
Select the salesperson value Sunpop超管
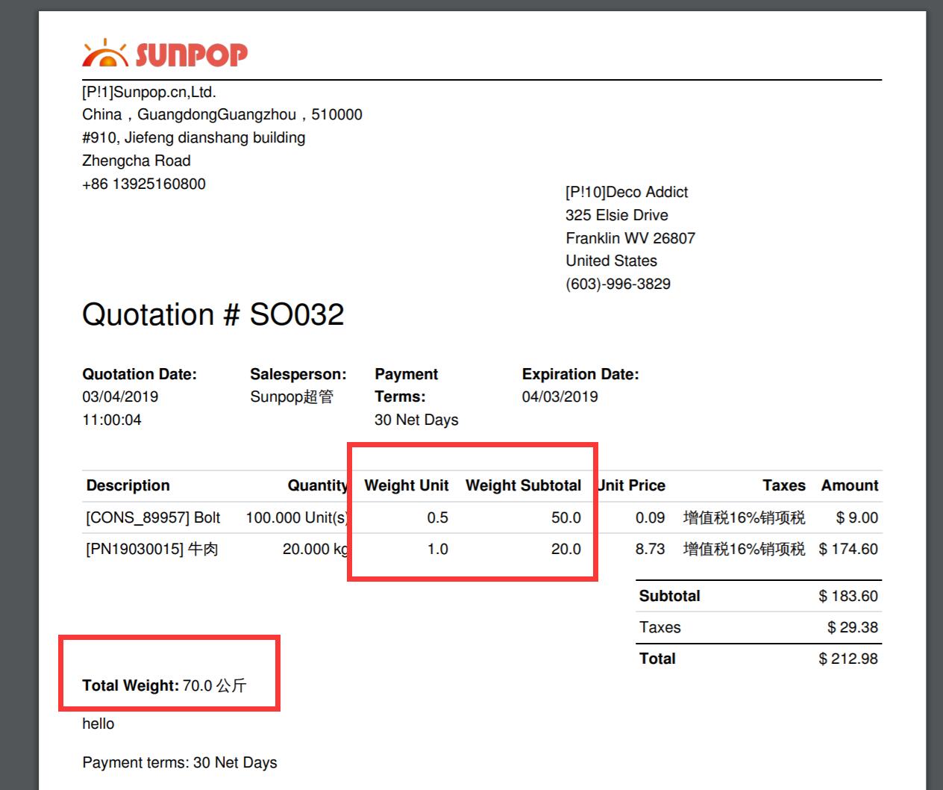[x=292, y=396]
